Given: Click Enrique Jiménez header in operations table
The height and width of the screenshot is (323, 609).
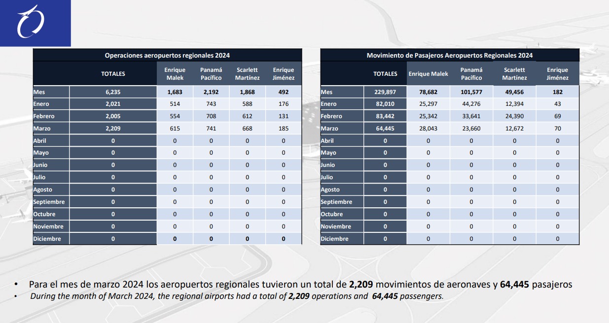Looking at the screenshot, I should (284, 74).
